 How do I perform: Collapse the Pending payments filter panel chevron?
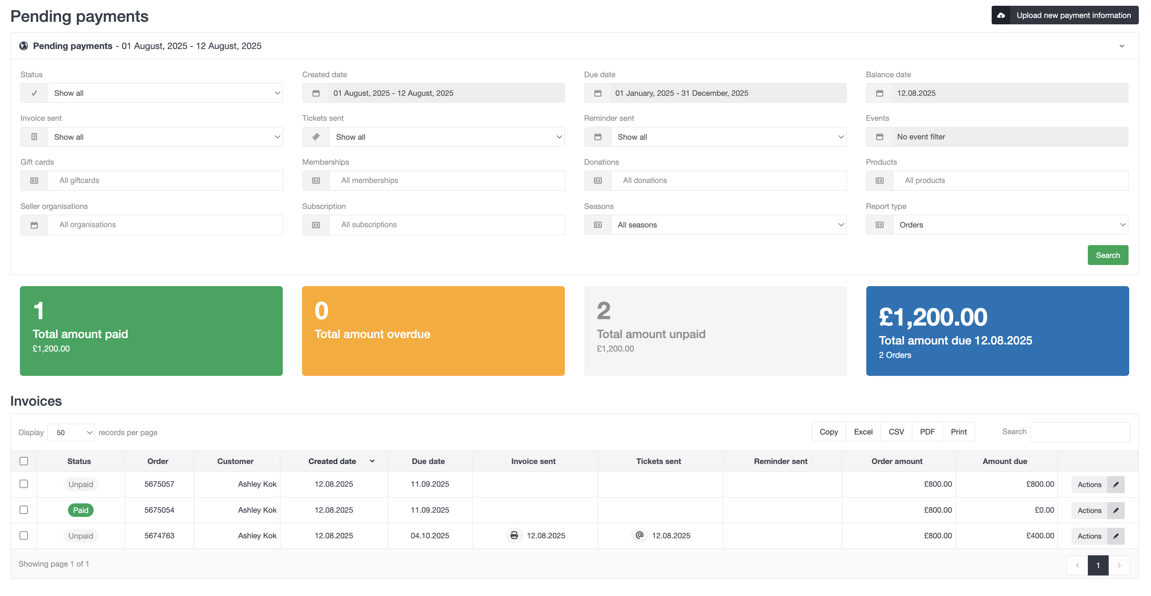coord(1122,46)
